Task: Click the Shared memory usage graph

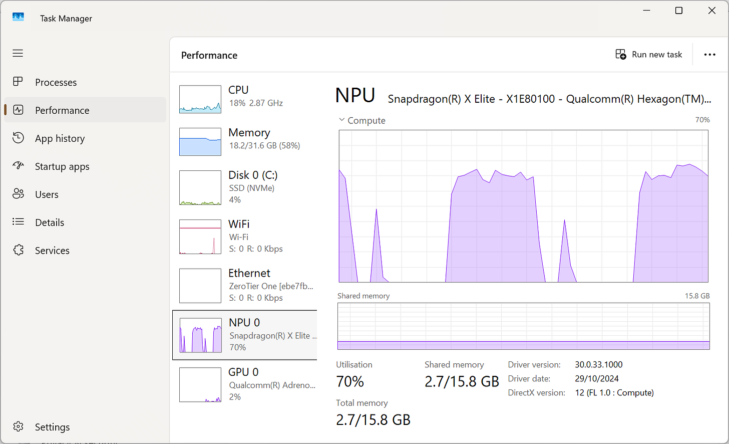Action: pyautogui.click(x=523, y=326)
